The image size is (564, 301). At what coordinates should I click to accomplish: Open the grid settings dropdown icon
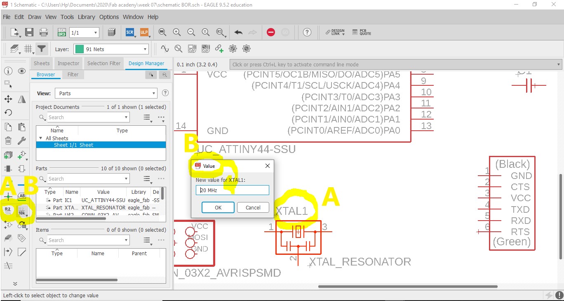coord(28,49)
